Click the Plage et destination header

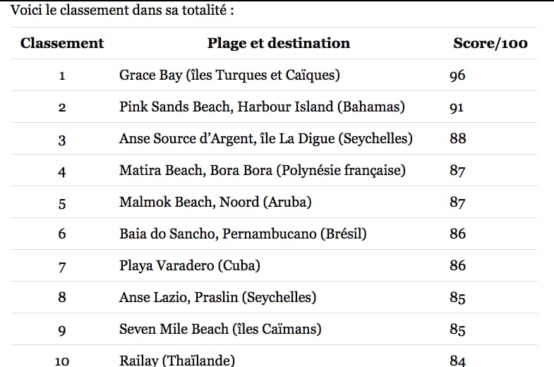click(x=279, y=43)
